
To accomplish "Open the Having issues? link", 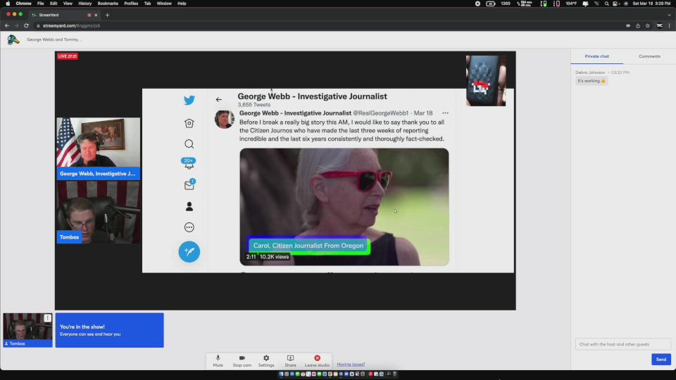I will click(351, 365).
